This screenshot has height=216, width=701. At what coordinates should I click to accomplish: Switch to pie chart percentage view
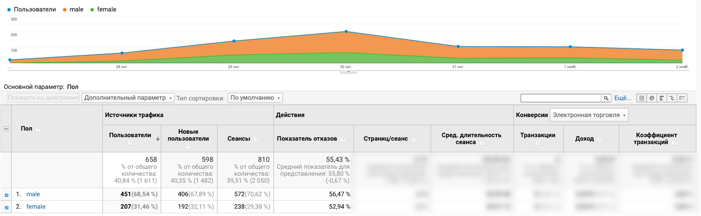point(651,98)
